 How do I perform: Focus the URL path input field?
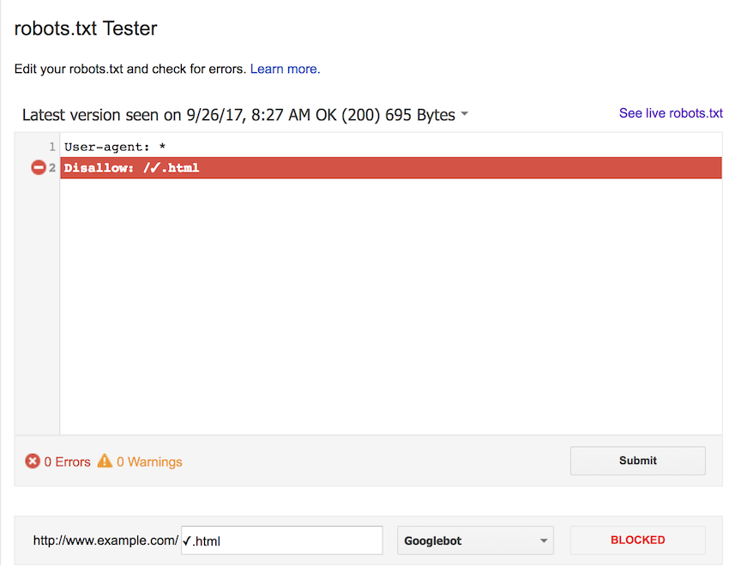click(x=282, y=540)
